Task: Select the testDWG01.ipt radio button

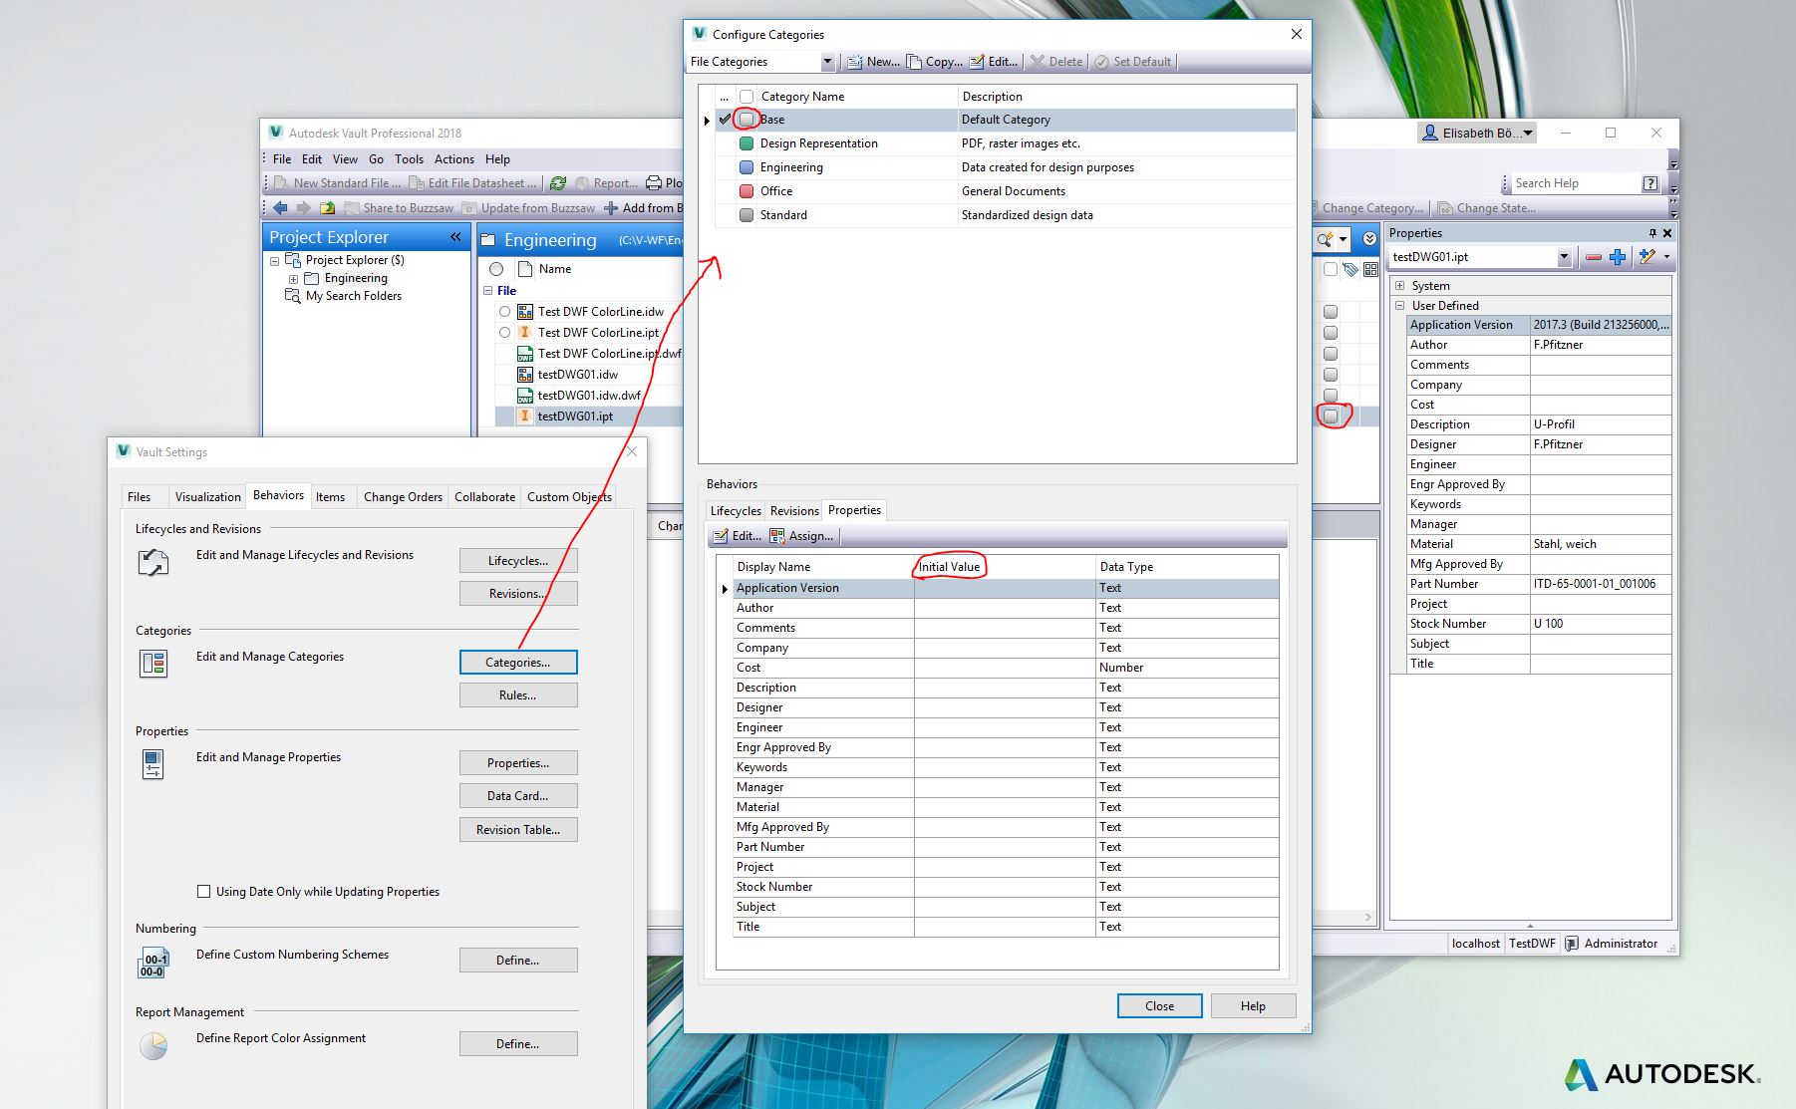Action: tap(504, 416)
